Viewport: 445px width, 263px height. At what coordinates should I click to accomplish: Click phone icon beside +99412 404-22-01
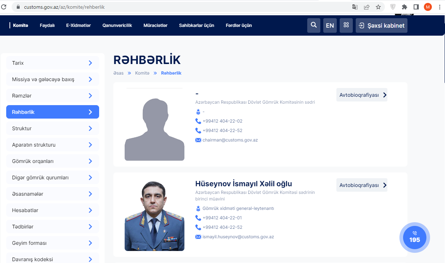point(198,218)
